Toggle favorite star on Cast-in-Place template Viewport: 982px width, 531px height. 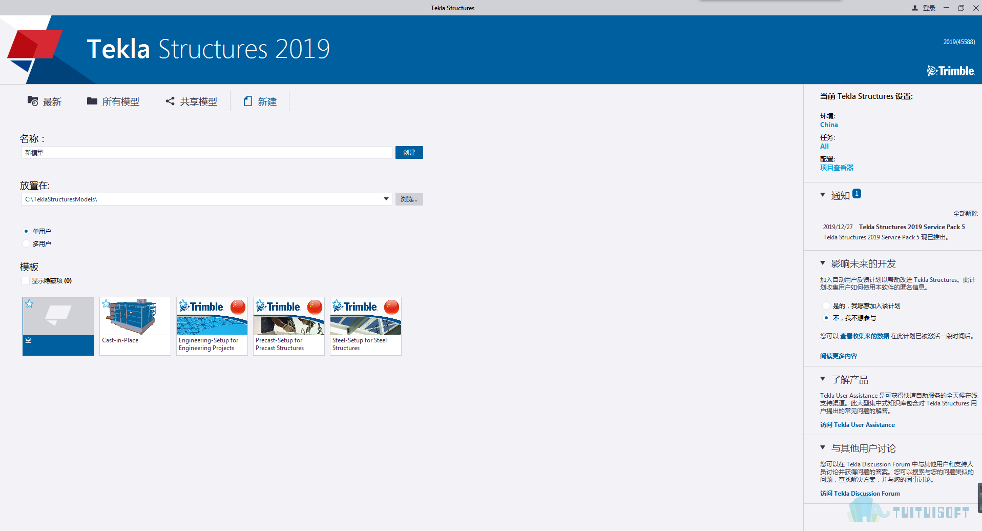106,304
